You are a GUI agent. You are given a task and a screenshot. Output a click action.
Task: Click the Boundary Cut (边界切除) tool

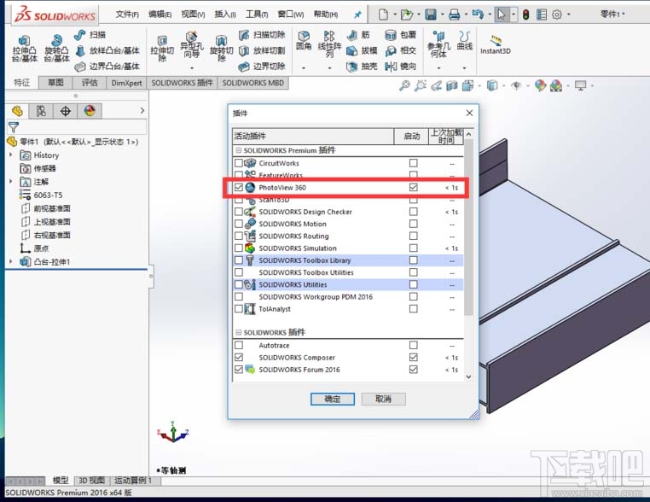(x=262, y=67)
